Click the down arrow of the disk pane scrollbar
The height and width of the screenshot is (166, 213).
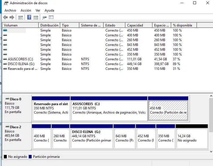pyautogui.click(x=211, y=152)
